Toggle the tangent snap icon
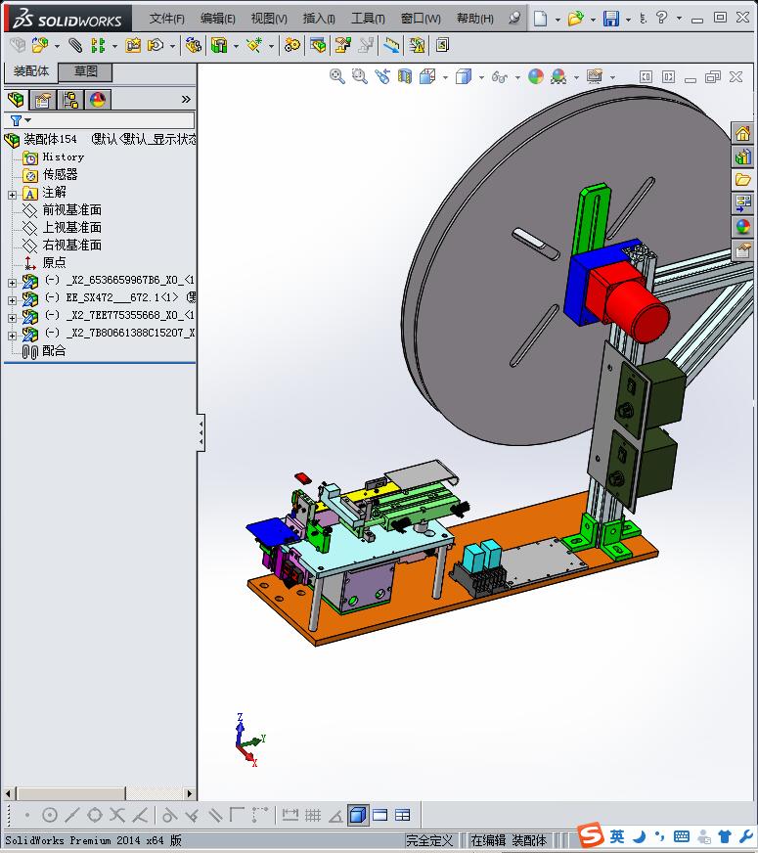Screen dimensions: 758x853 pyautogui.click(x=169, y=815)
